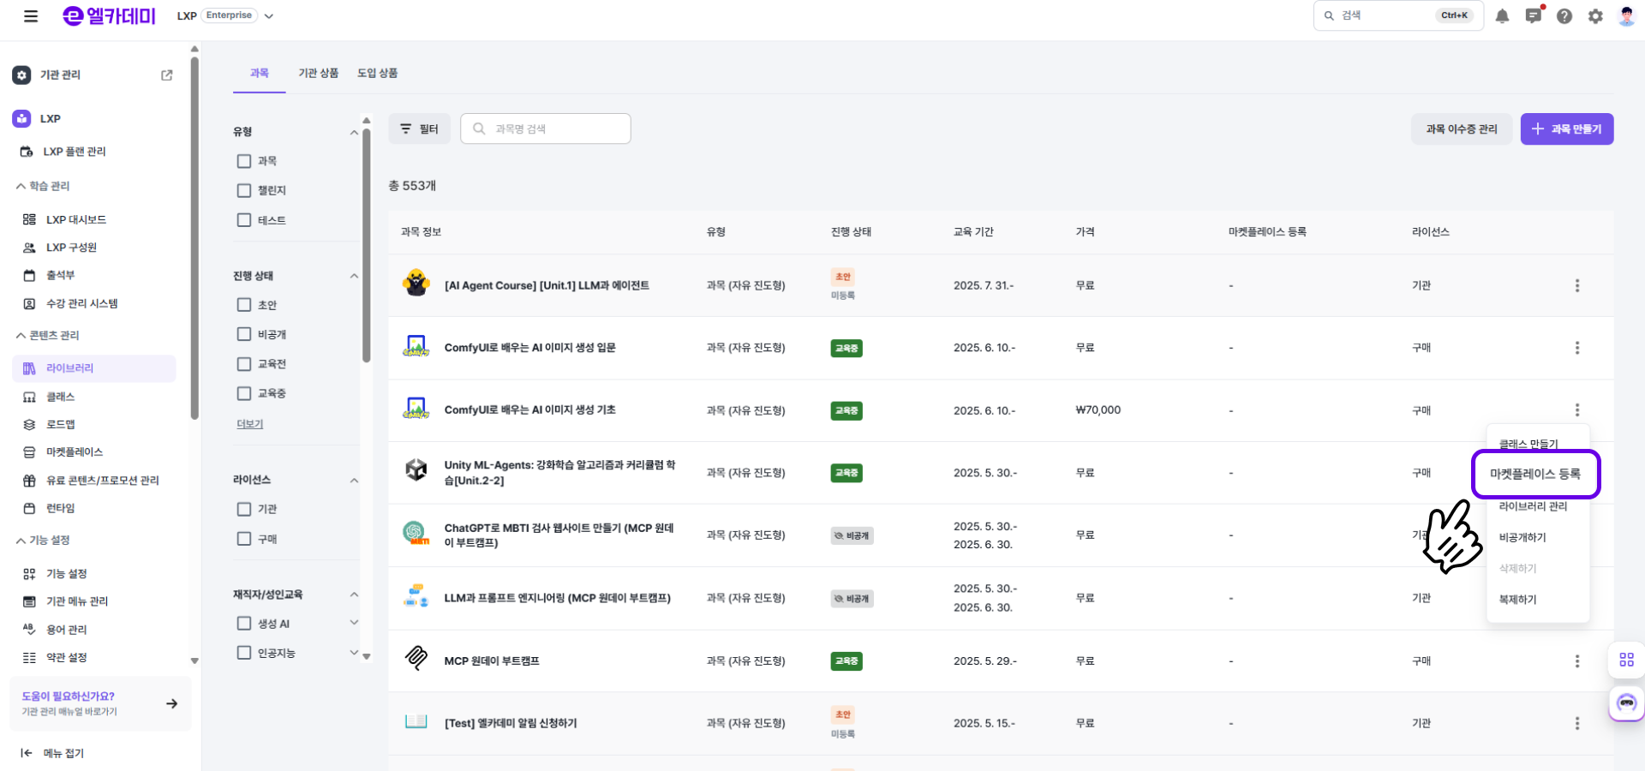Image resolution: width=1645 pixels, height=771 pixels.
Task: Collapse the 유형 filter section
Action: 354,132
